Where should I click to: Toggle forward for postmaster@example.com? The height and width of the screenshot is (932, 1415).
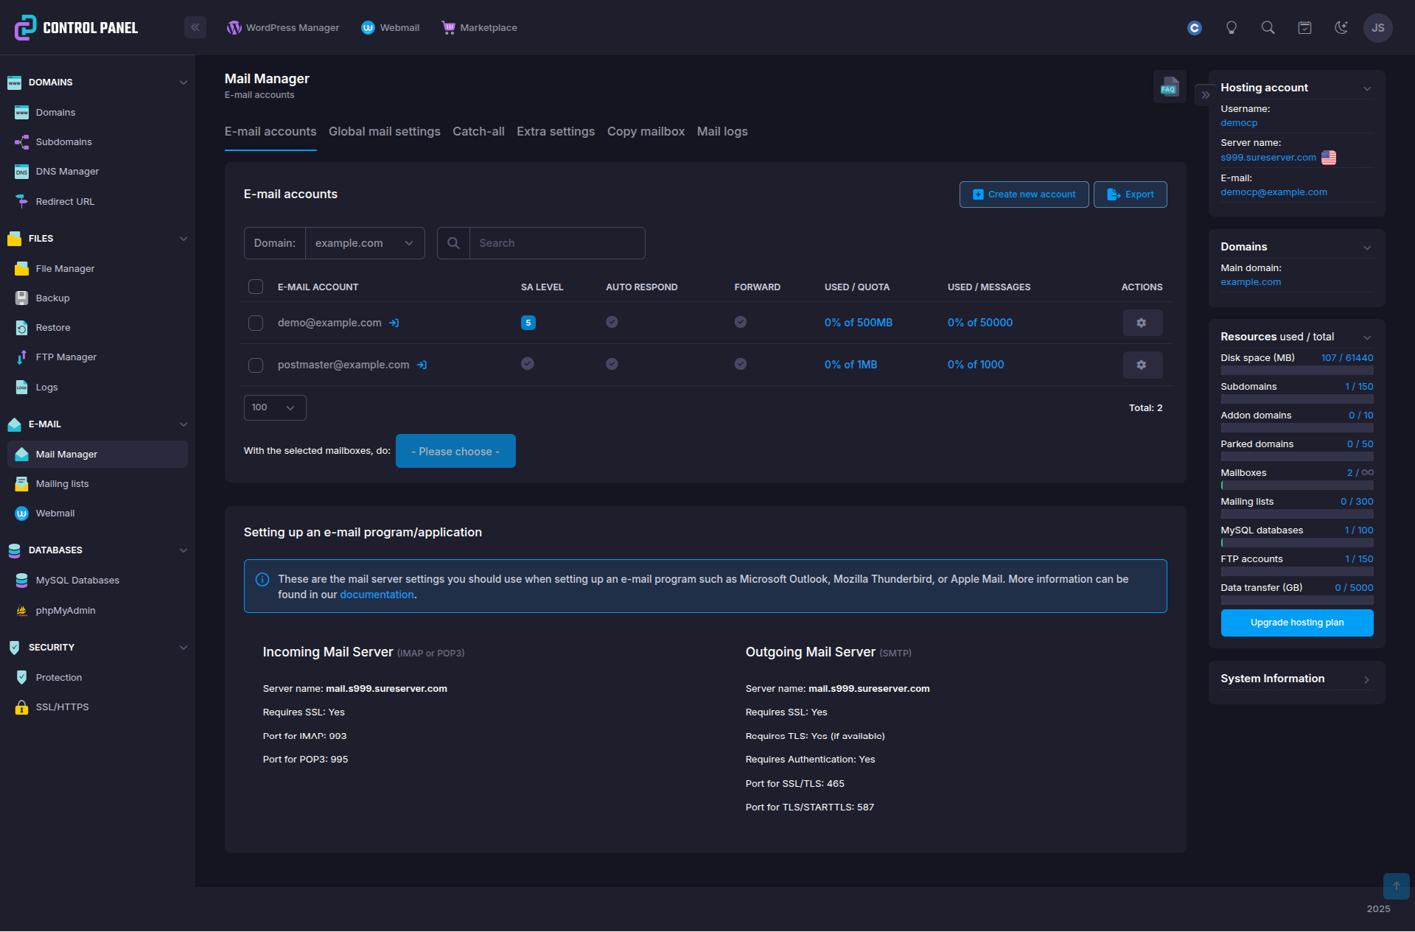pyautogui.click(x=741, y=364)
